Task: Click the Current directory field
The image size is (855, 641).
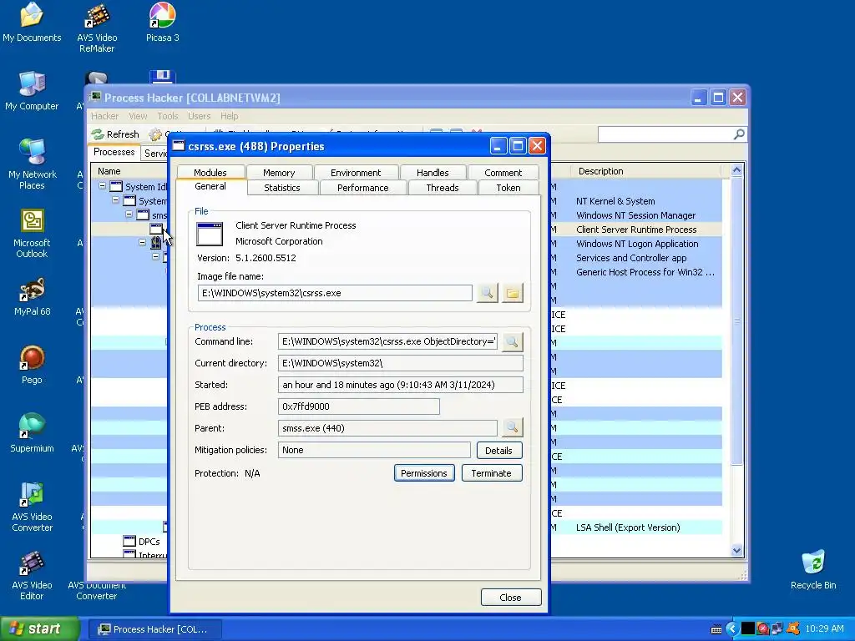Action: tap(400, 363)
